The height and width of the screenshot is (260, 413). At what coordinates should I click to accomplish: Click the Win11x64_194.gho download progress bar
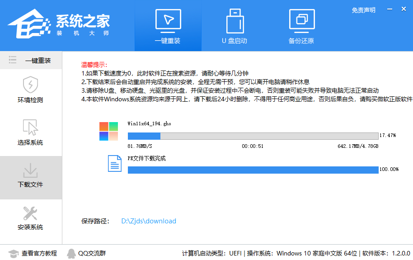pyautogui.click(x=253, y=136)
